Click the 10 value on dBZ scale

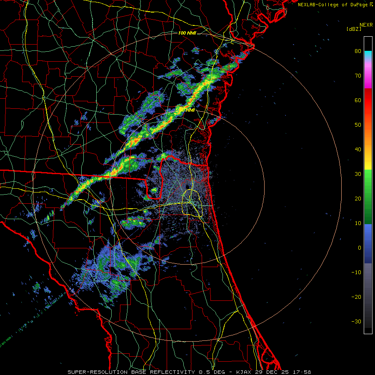[358, 223]
